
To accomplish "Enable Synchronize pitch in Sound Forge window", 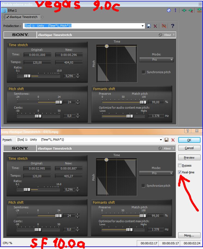I will click(143, 186).
